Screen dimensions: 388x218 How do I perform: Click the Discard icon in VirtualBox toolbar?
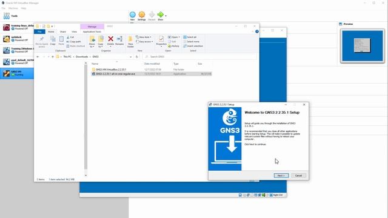click(152, 15)
